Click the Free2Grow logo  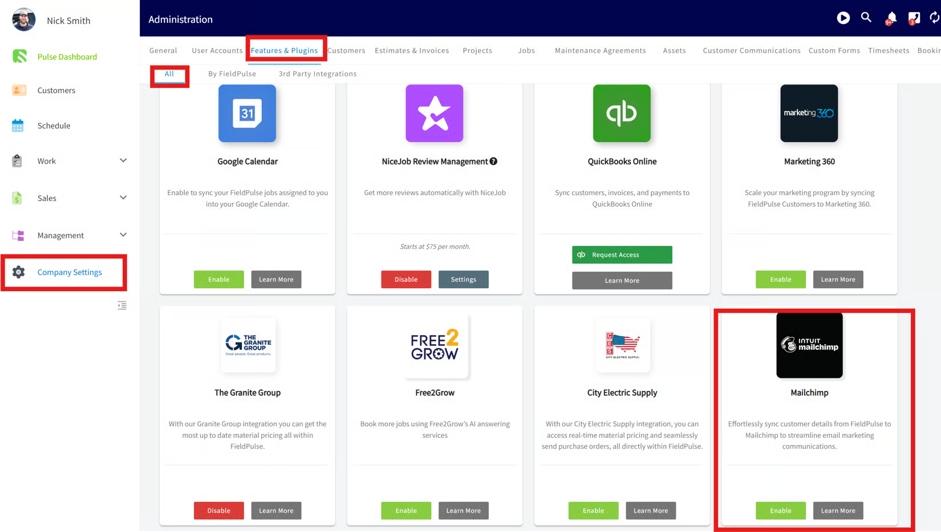[x=435, y=345]
